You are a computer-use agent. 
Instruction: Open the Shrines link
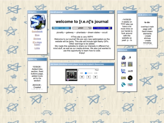(37, 39)
